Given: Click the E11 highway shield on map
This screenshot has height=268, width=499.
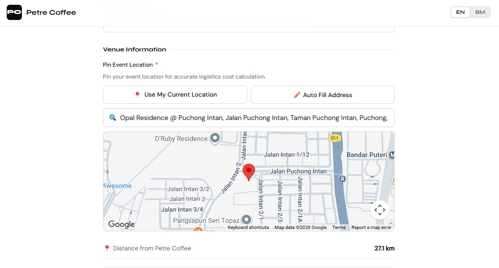Looking at the screenshot, I should coord(335,138).
